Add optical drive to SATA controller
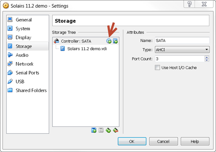 click(x=109, y=41)
